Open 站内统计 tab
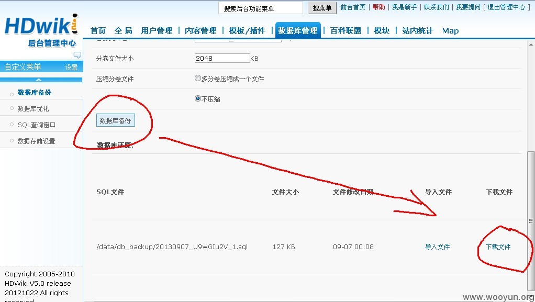Screen dimensions: 535x302 pos(418,31)
